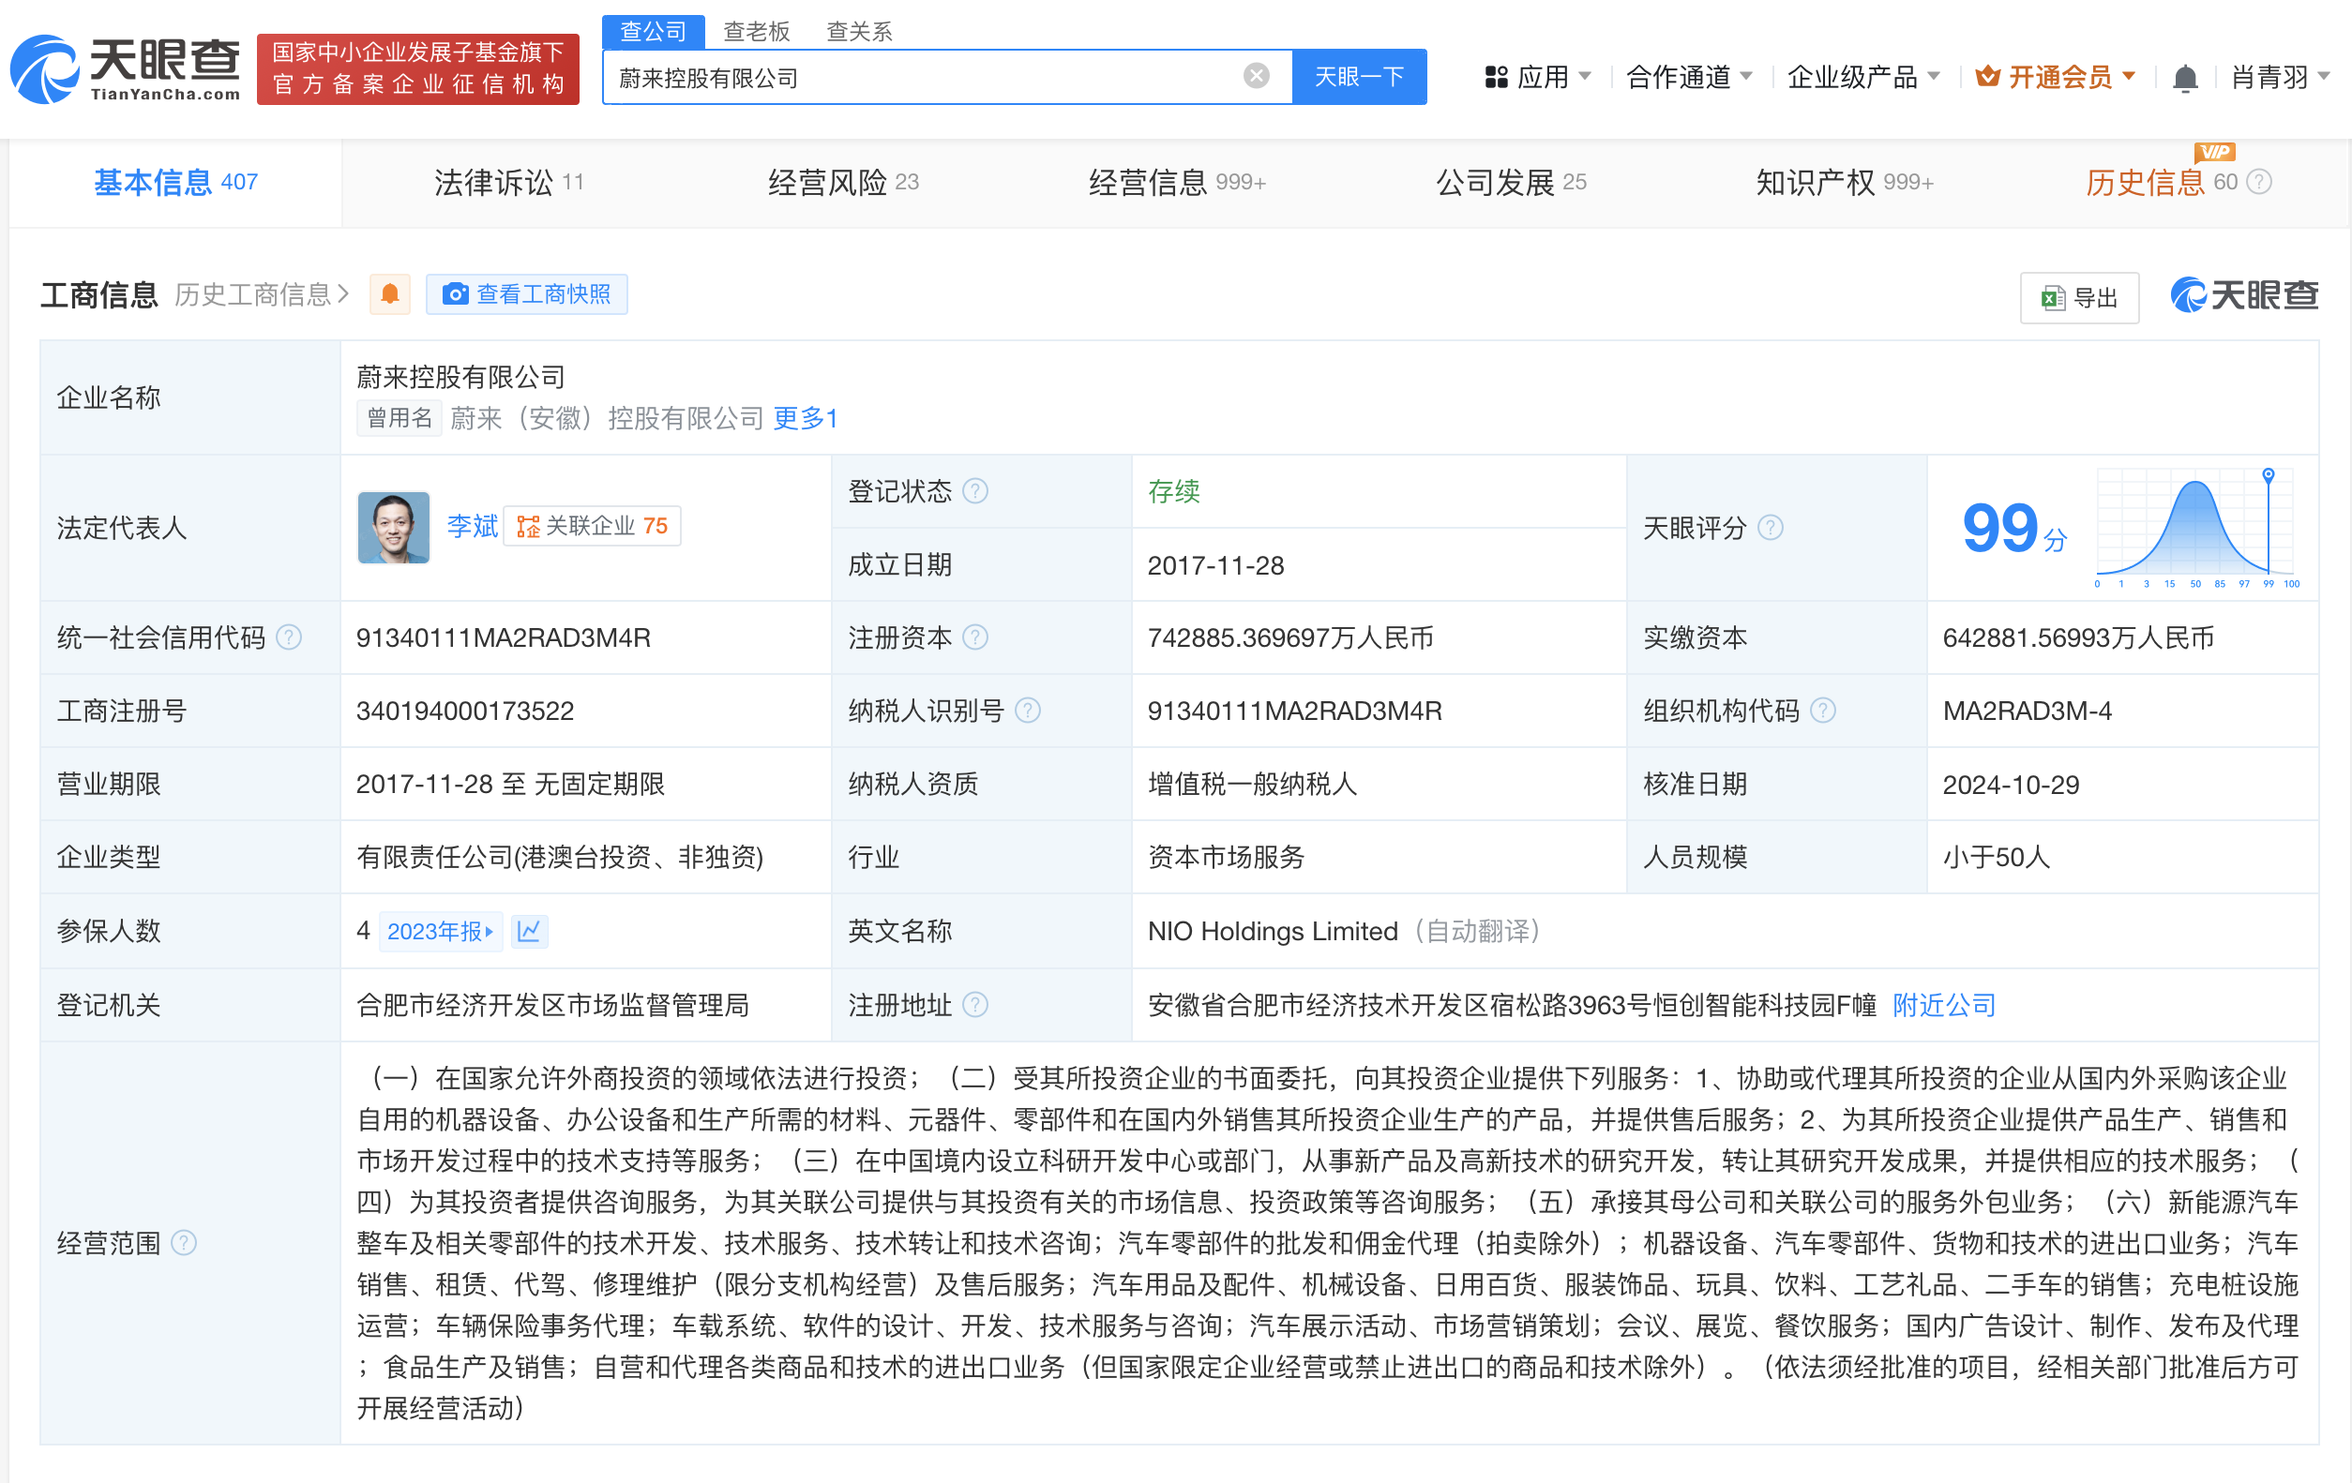Click help icon next to 登记状态
This screenshot has height=1483, width=2352.
click(974, 491)
